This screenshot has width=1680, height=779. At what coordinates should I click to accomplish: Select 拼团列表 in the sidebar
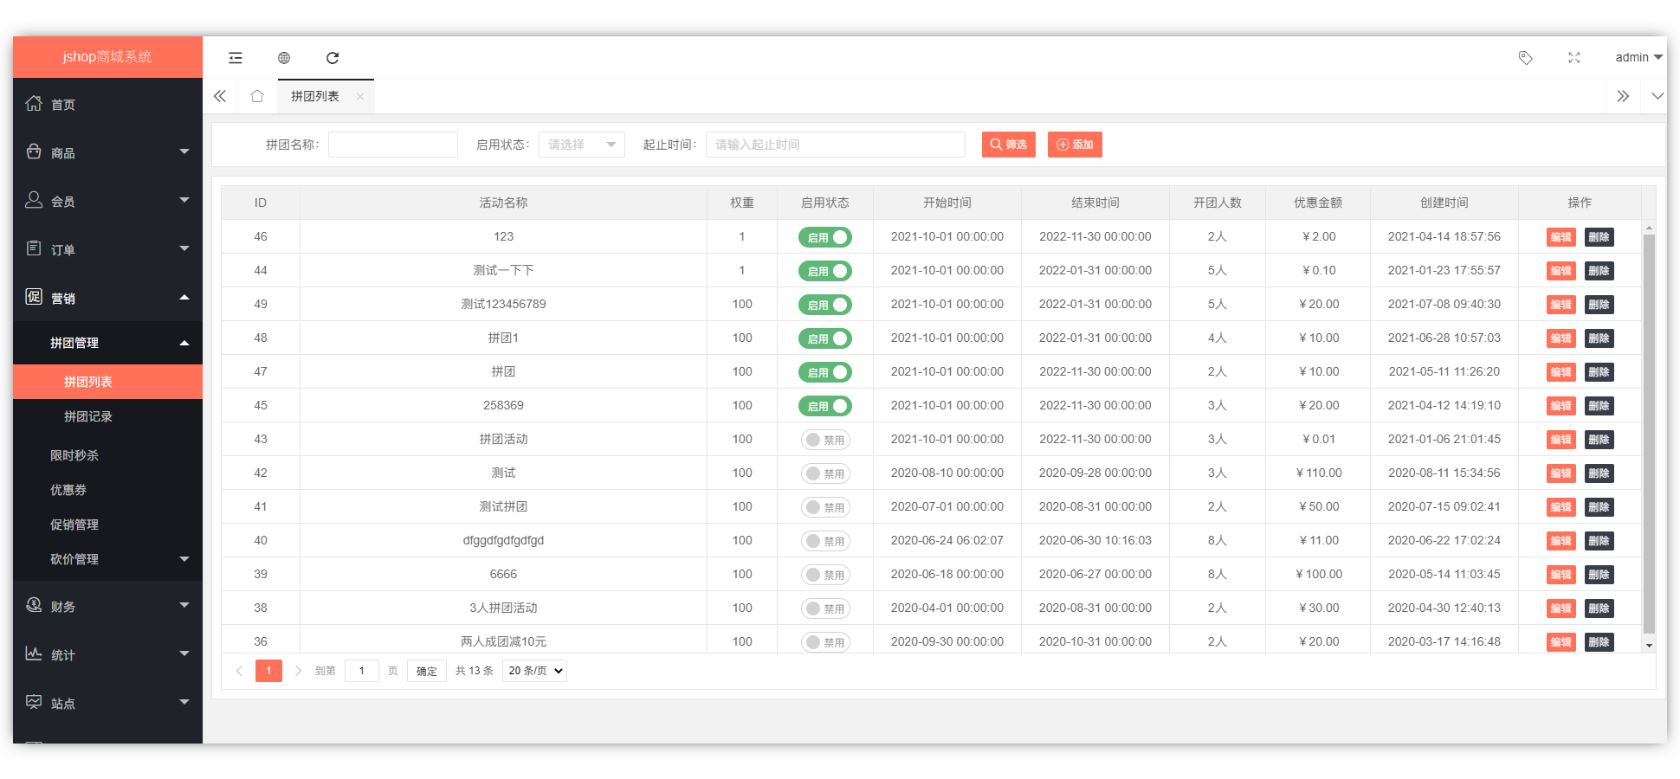pos(107,382)
